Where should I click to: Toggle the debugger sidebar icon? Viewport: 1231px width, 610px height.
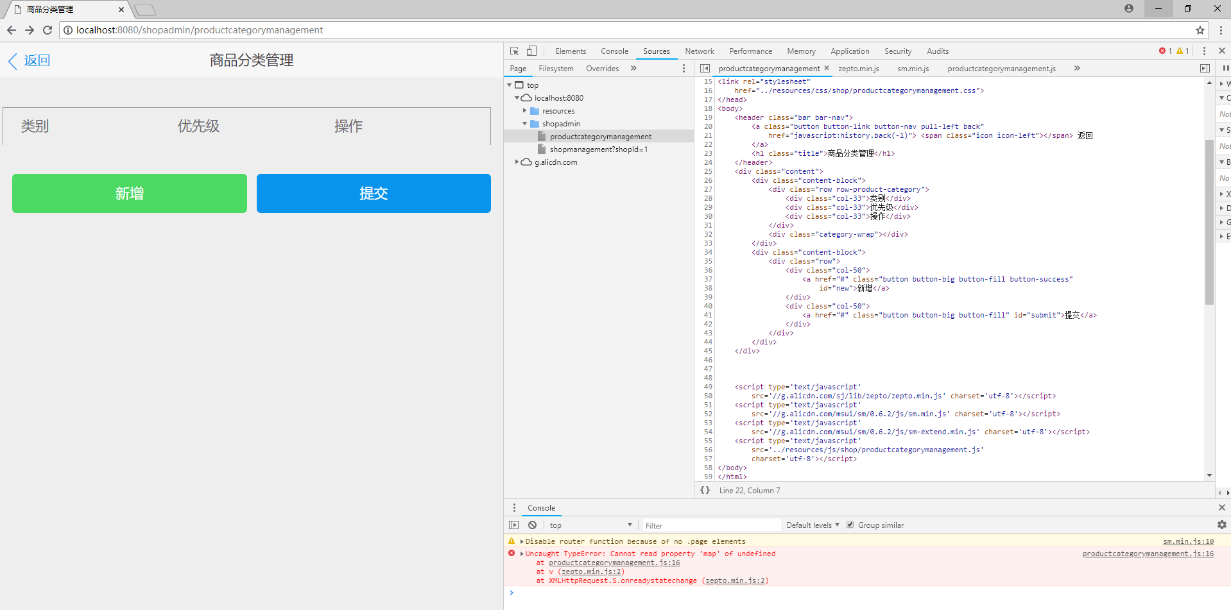pos(1205,69)
